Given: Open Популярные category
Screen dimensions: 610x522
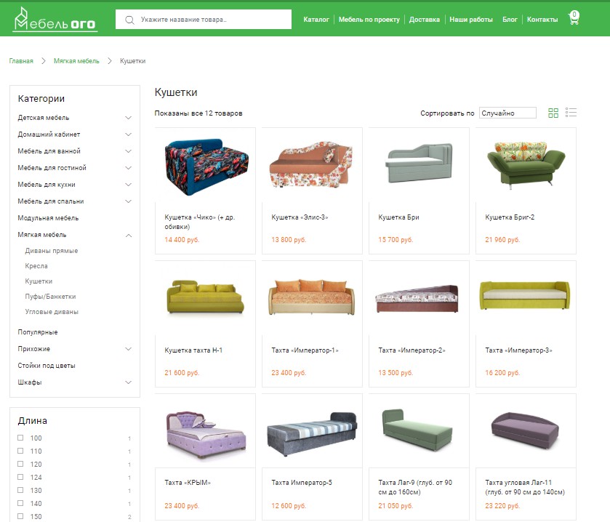Looking at the screenshot, I should tap(37, 332).
